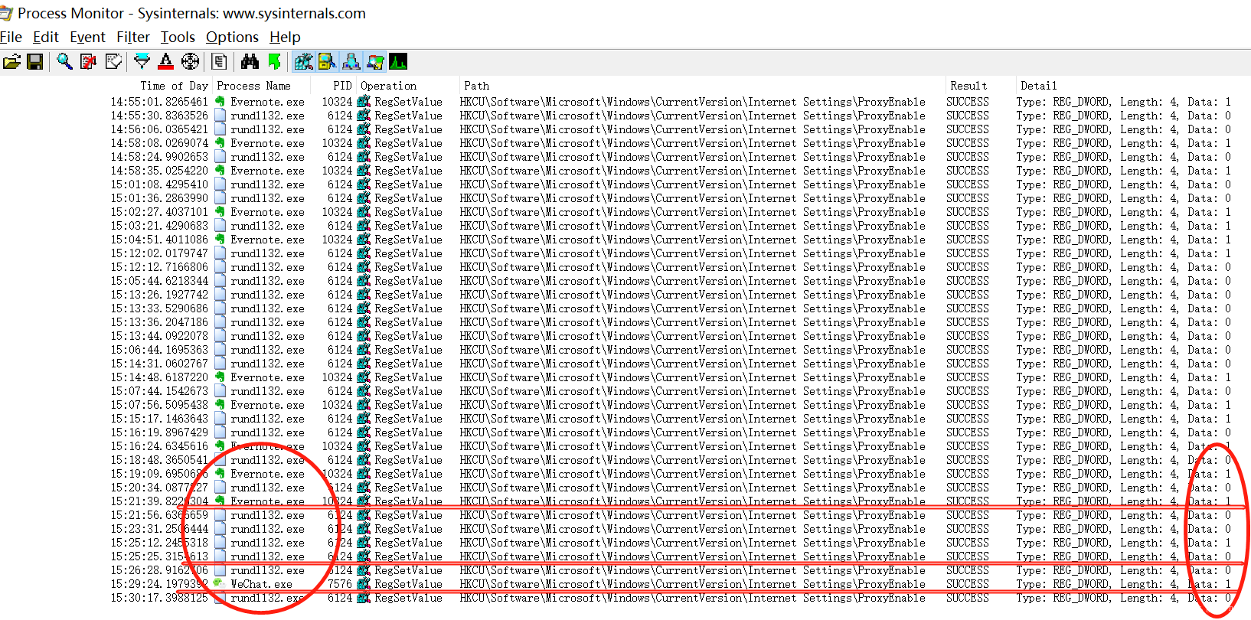Click the Save floppy disk icon
This screenshot has height=620, width=1251.
[x=34, y=62]
